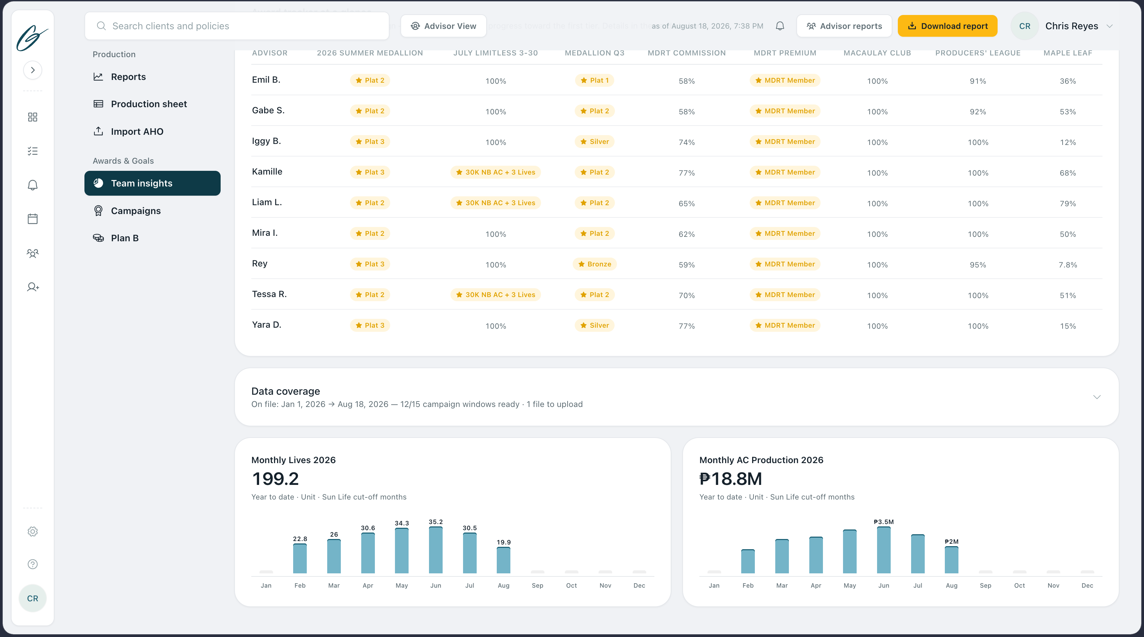Image resolution: width=1144 pixels, height=637 pixels.
Task: Click Iggy B. MDRT Commission 74%
Action: pyautogui.click(x=687, y=143)
